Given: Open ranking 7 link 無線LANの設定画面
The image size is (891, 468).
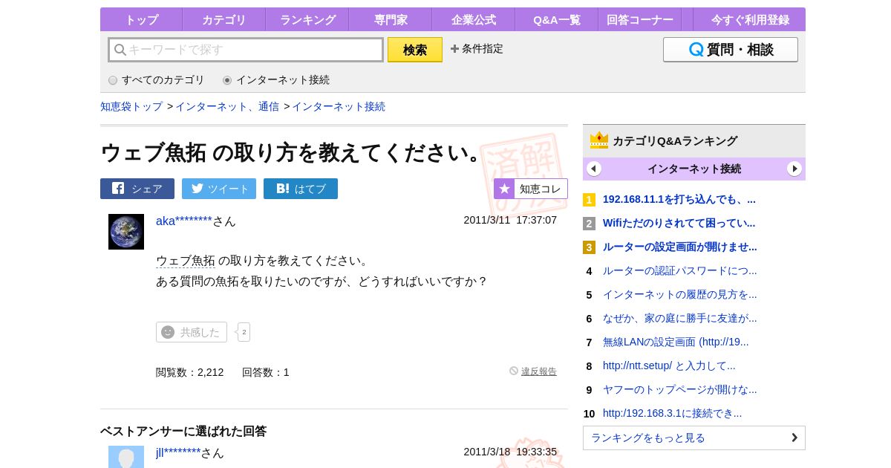Looking at the screenshot, I should click(x=676, y=342).
